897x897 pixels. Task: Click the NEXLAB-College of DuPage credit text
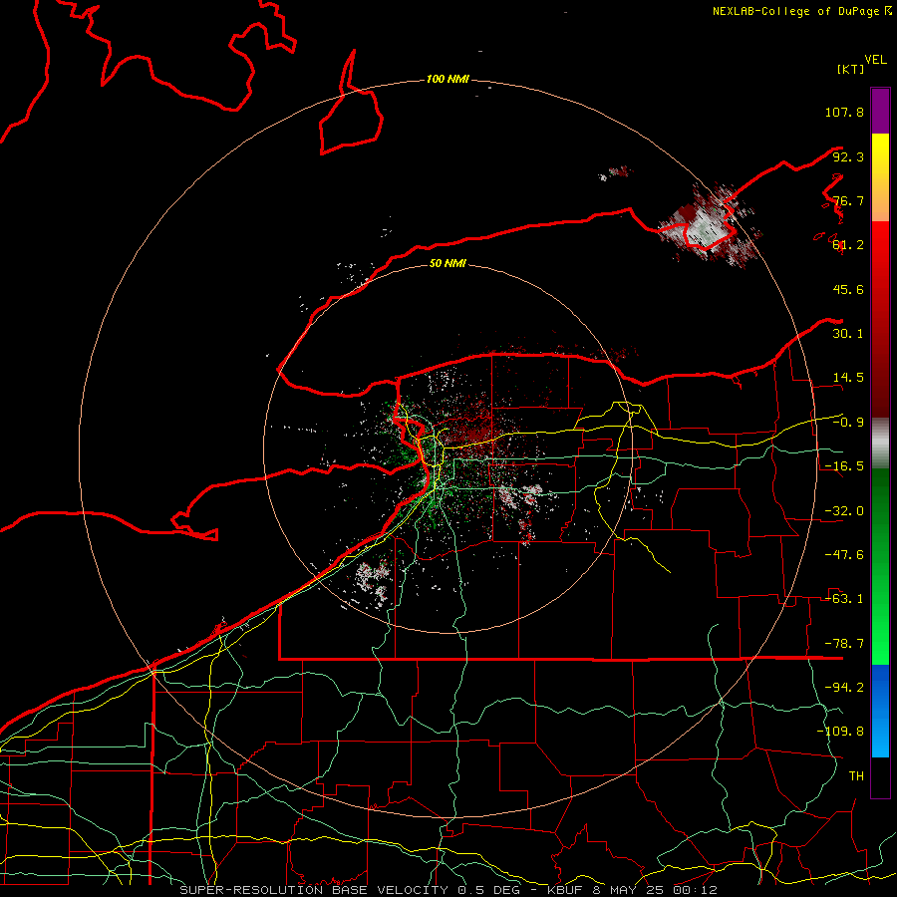point(801,11)
